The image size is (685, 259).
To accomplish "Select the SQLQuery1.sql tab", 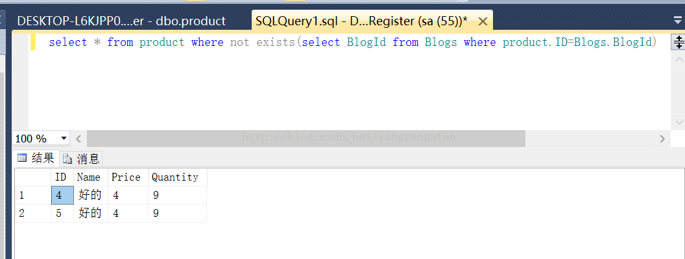I will coord(362,21).
